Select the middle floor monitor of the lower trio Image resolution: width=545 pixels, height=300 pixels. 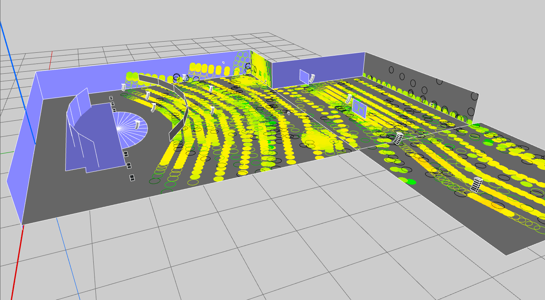(x=128, y=165)
